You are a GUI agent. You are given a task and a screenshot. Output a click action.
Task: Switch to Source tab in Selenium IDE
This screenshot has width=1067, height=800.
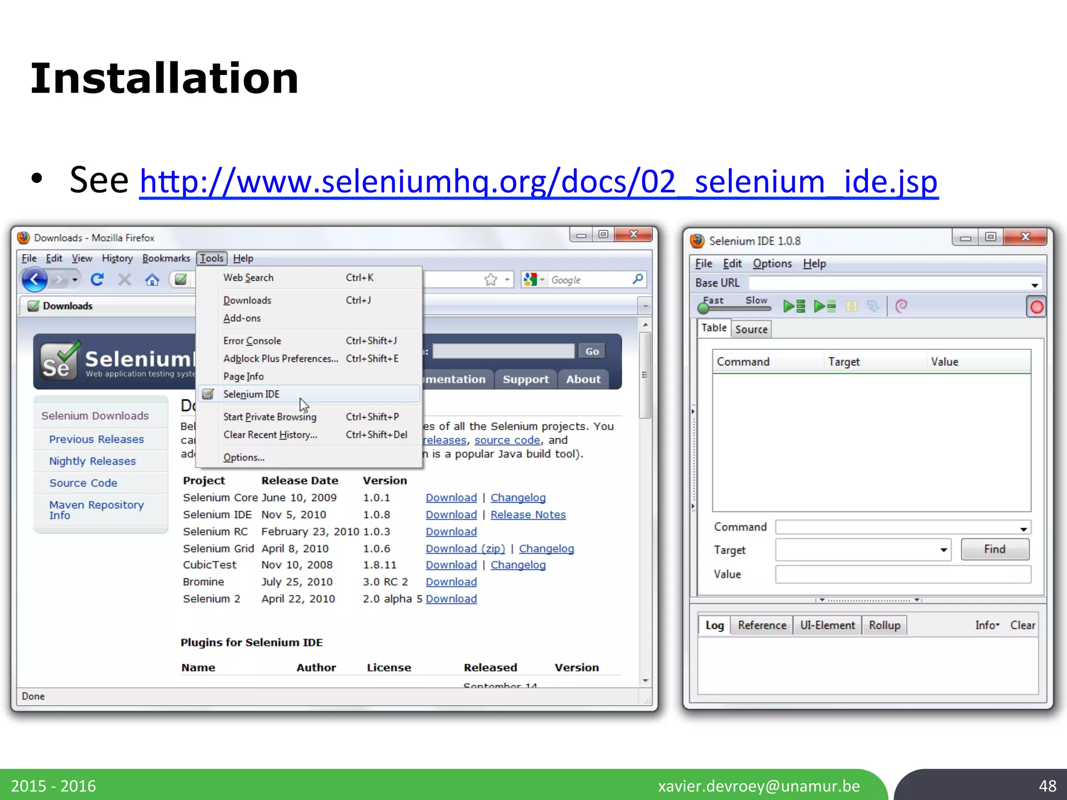tap(751, 329)
